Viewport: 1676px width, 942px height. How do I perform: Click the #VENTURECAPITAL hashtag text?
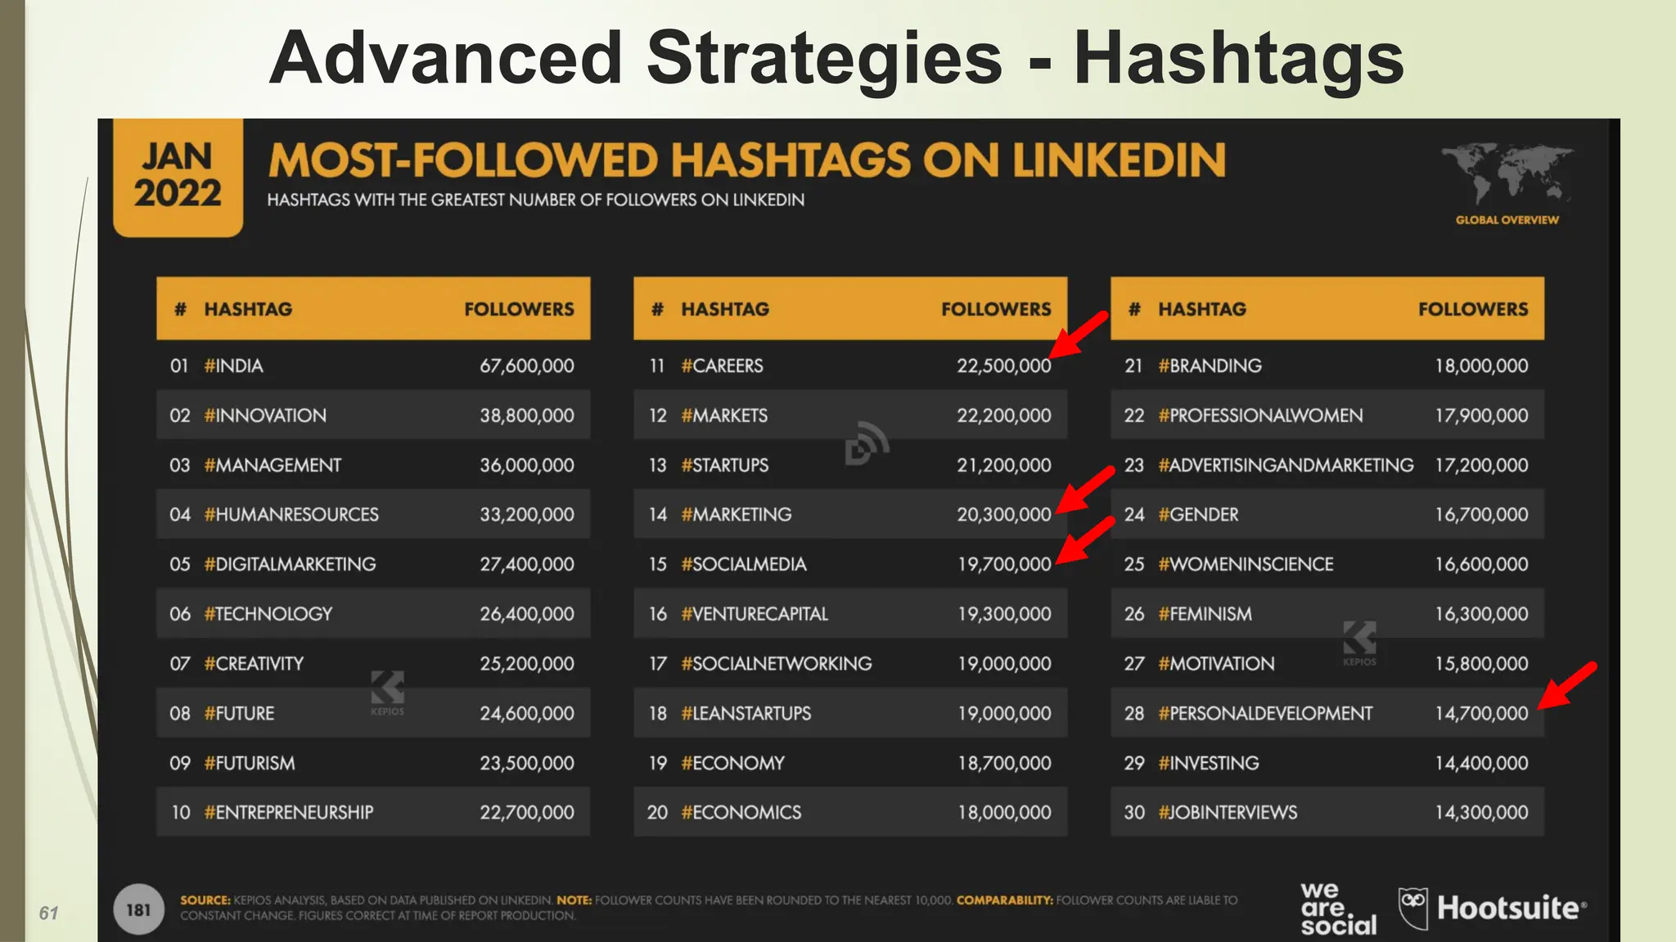pos(755,614)
